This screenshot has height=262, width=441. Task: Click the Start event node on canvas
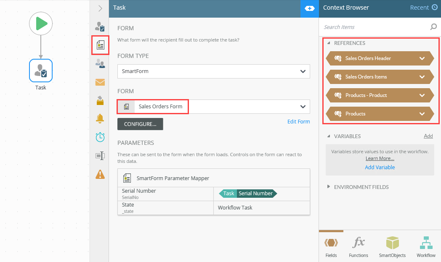41,24
